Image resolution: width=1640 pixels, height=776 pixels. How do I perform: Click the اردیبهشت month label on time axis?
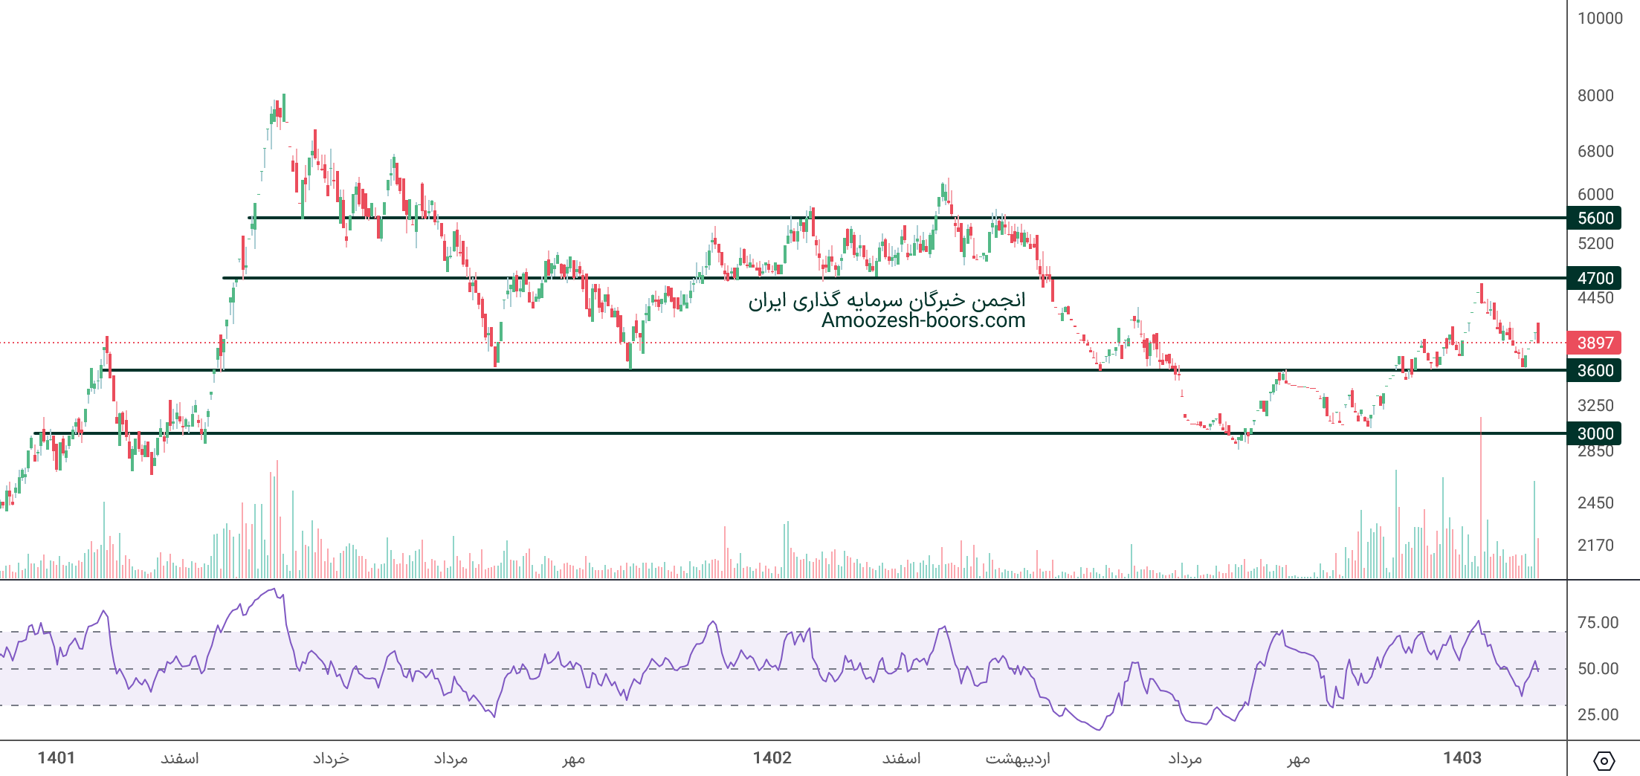1018,758
